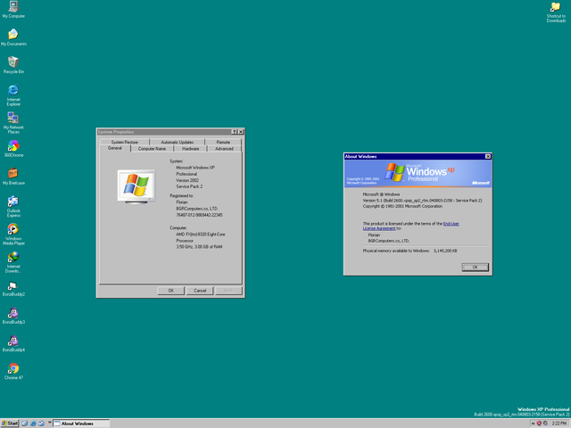Click the AMD FX(tm)-8320 Eight-Core text
Image resolution: width=571 pixels, height=428 pixels.
click(x=201, y=235)
